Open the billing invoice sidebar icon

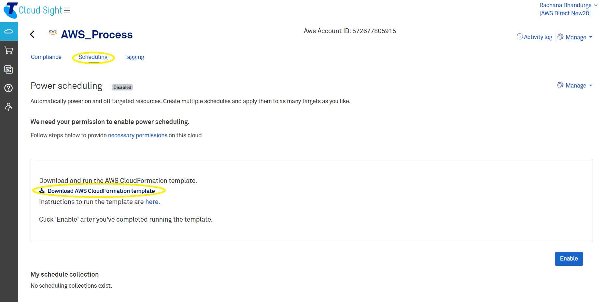tap(9, 69)
